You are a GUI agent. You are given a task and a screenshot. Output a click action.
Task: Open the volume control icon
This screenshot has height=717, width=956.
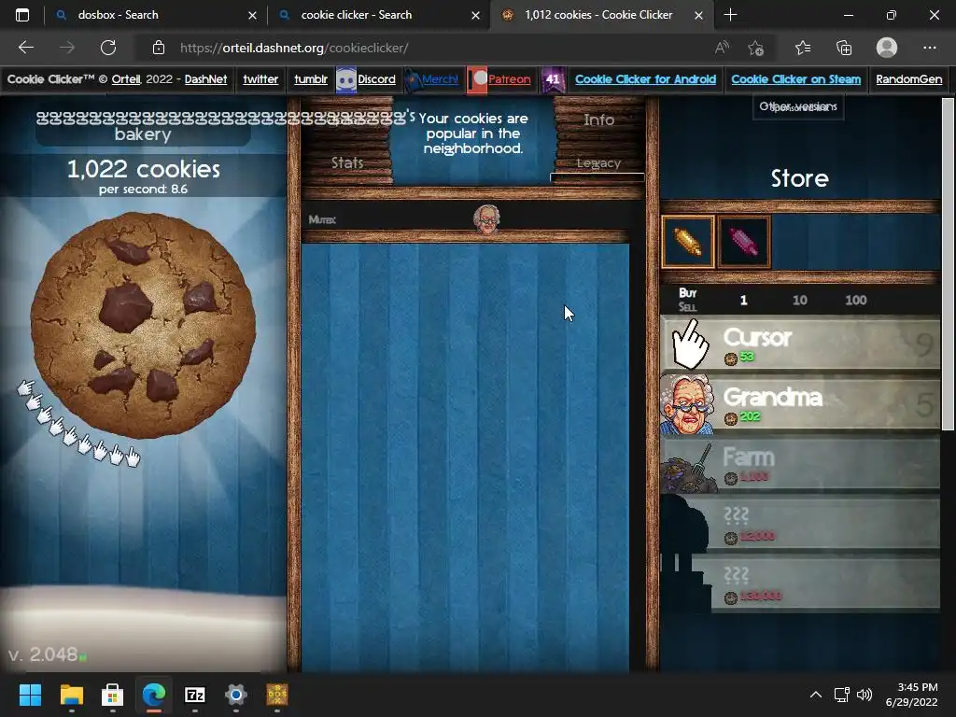(865, 695)
